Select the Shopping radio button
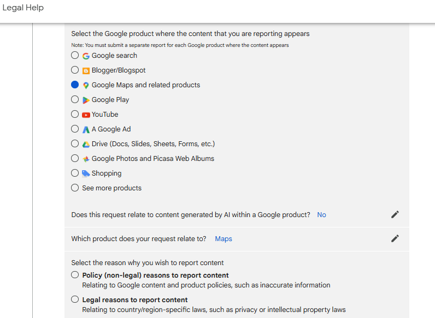Screen dimensions: 435x318 (75, 173)
